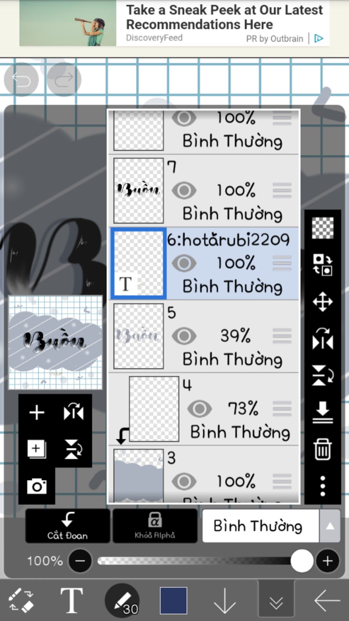Screen dimensions: 349x621
Task: Tap camera icon to import photo layer
Action: click(x=37, y=486)
